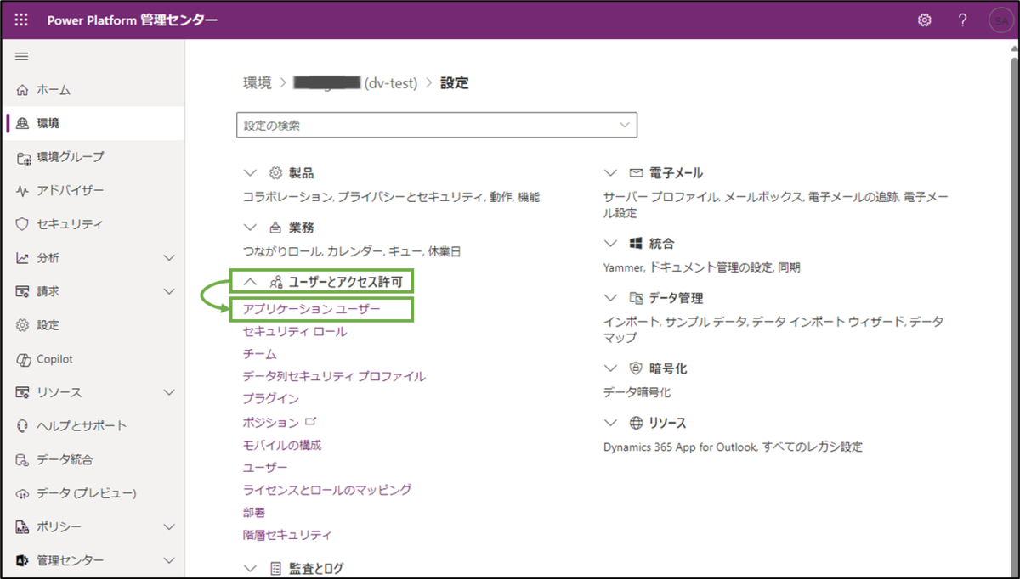Open the 階層セキュリティ link

tap(287, 536)
